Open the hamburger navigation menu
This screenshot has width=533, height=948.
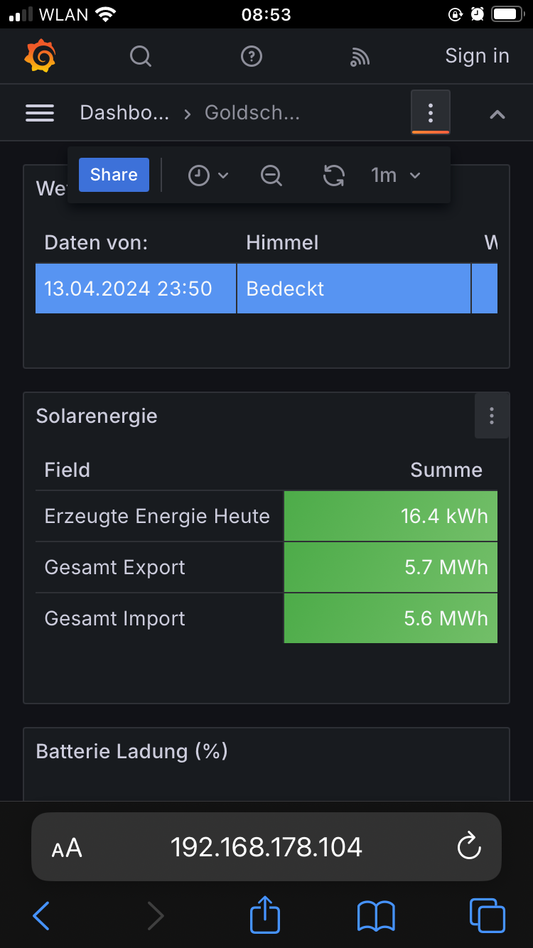(40, 113)
